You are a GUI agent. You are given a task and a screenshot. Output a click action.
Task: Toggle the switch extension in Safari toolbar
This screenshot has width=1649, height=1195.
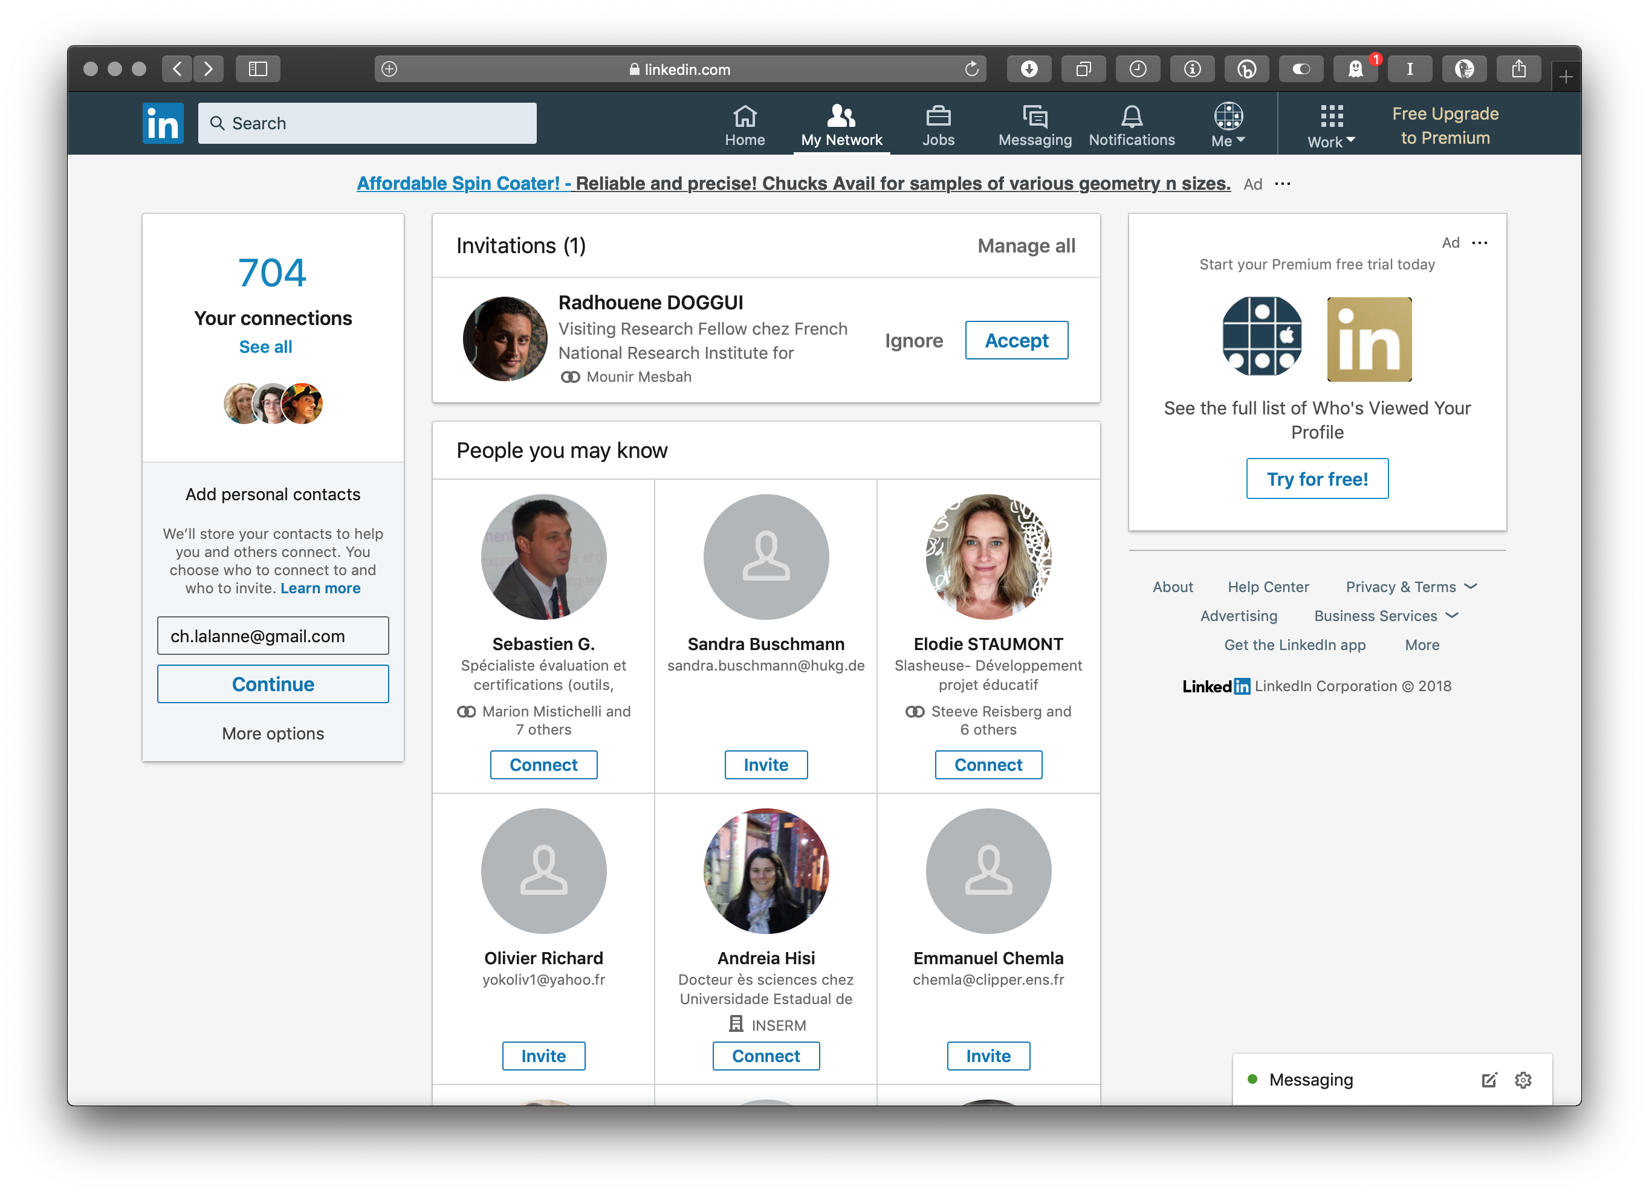tap(1301, 69)
